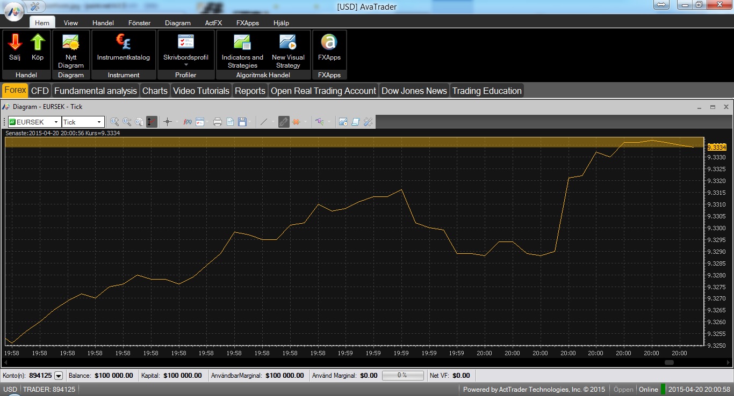
Task: Click the 0 % used margin progress bar
Action: pyautogui.click(x=402, y=376)
